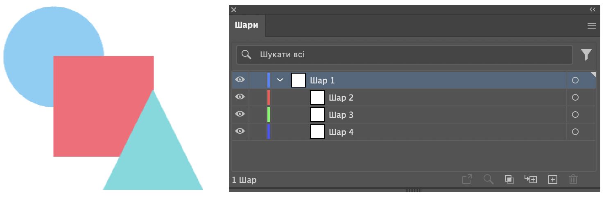613x209 pixels.
Task: Select the Шари panel tab
Action: pos(247,25)
